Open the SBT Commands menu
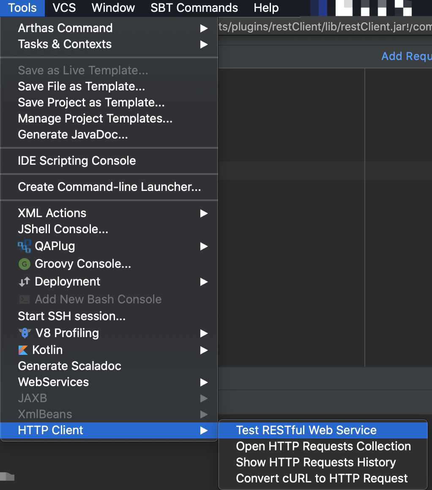This screenshot has height=490, width=432. (194, 8)
